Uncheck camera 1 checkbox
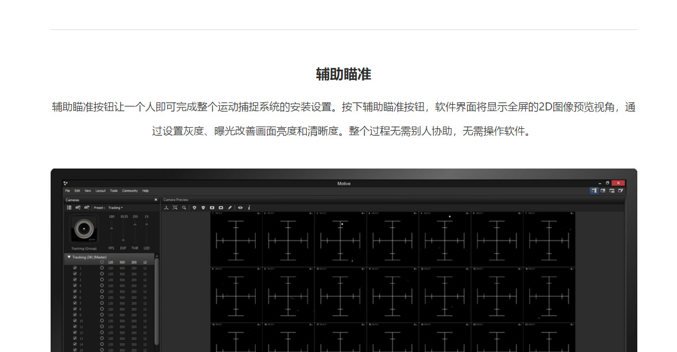 75,268
